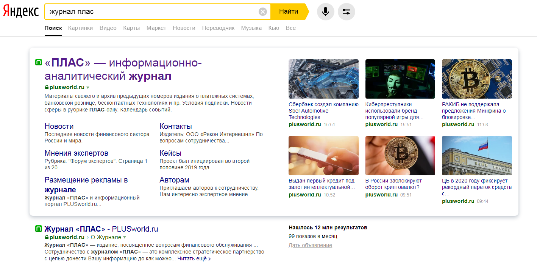537x266 pixels.
Task: Open the Карты tab
Action: click(131, 28)
